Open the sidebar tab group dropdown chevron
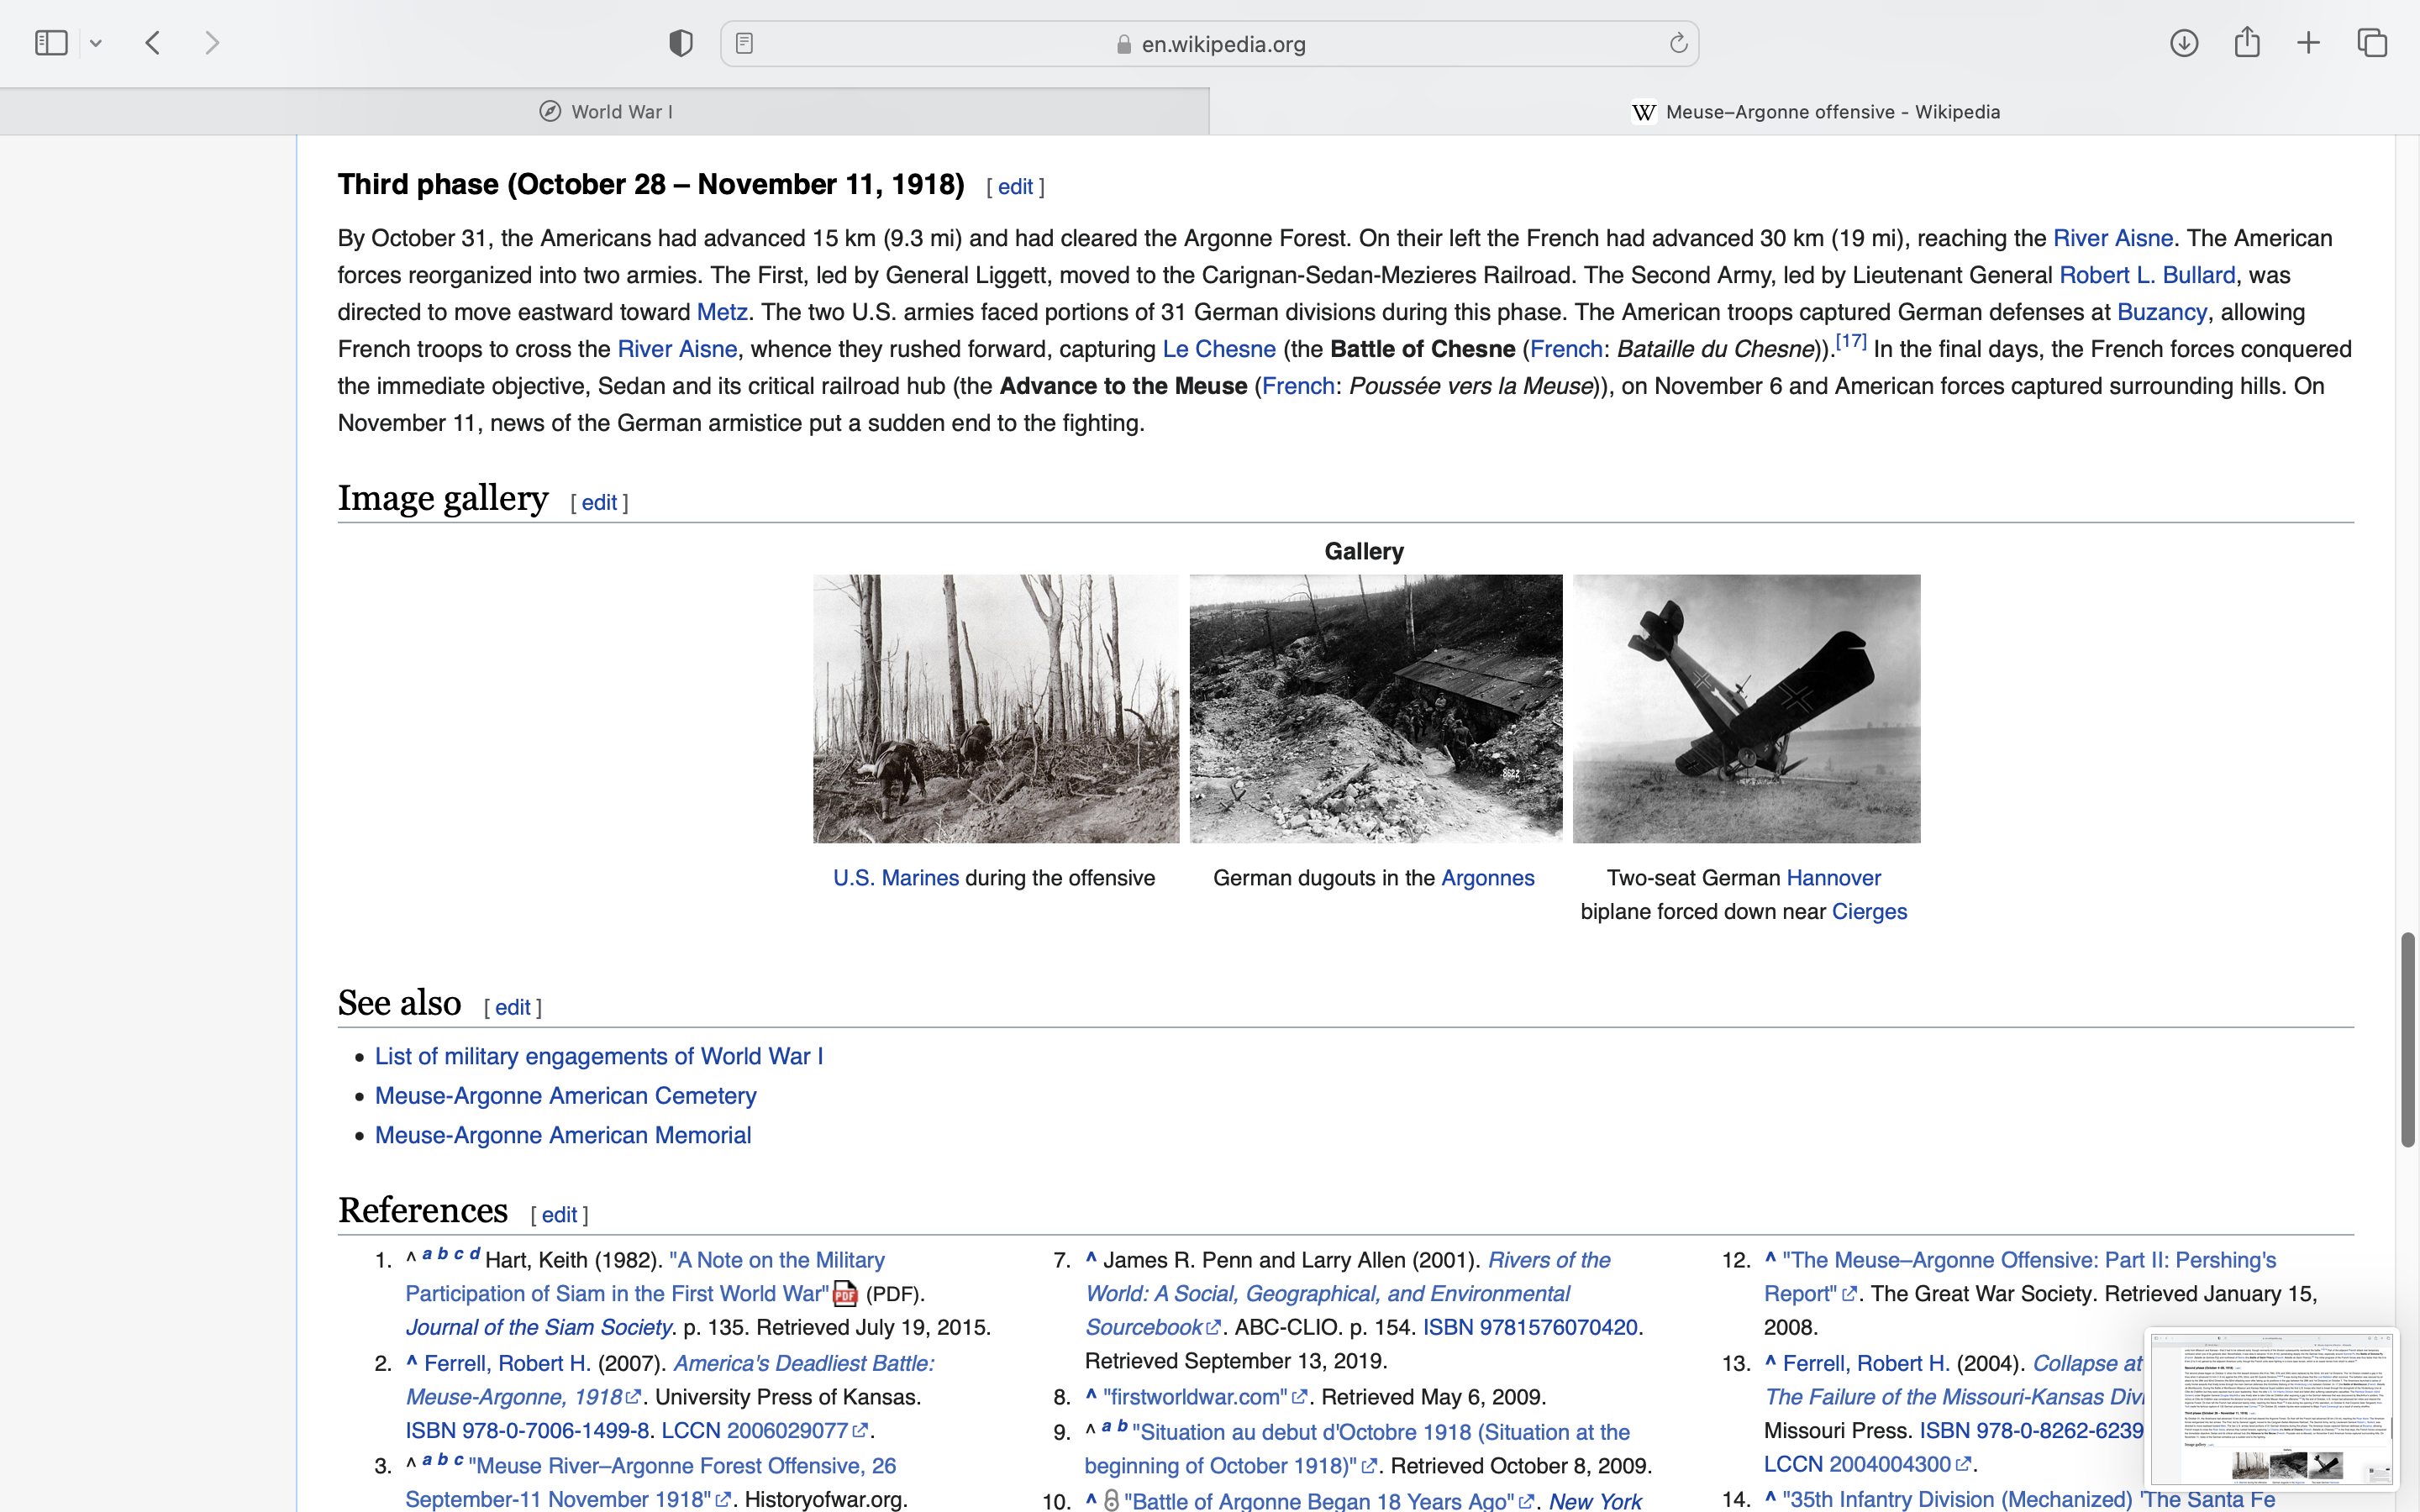Image resolution: width=2420 pixels, height=1512 pixels. pos(96,43)
